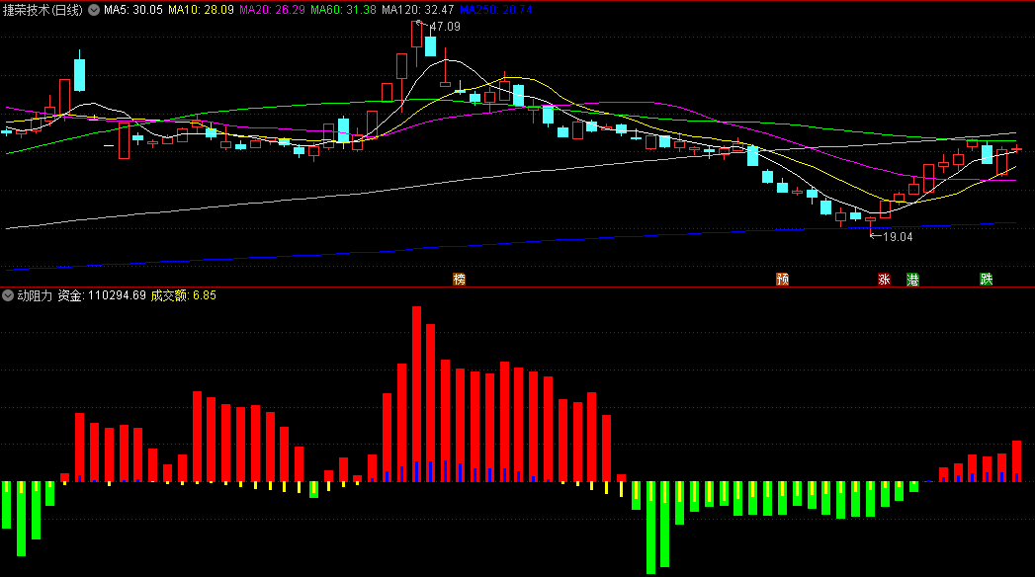Click the magenta MA20 label

coord(272,10)
